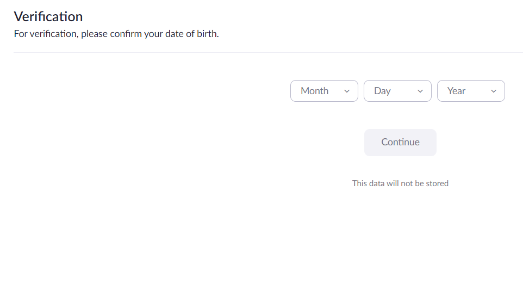Click the Verification heading
The height and width of the screenshot is (307, 523).
pyautogui.click(x=48, y=16)
